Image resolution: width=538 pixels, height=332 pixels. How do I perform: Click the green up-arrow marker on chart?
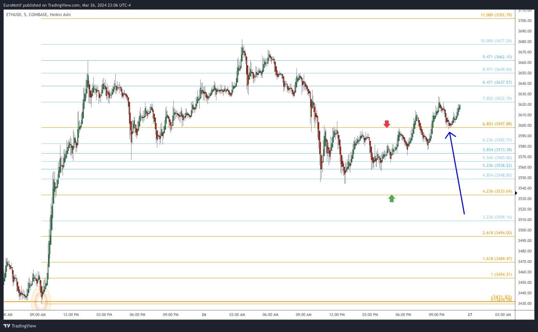[x=392, y=198]
